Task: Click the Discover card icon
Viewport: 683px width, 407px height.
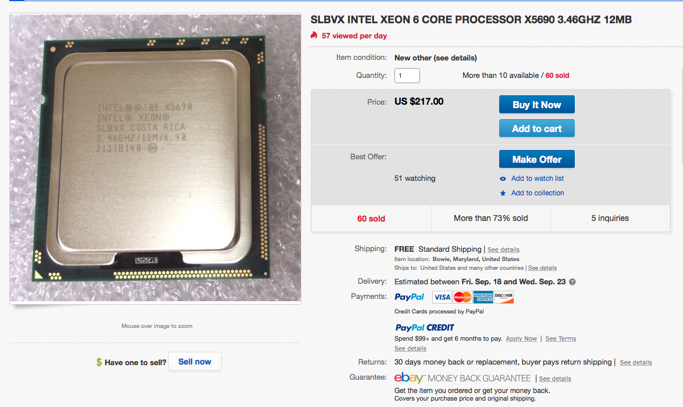Action: pyautogui.click(x=504, y=297)
